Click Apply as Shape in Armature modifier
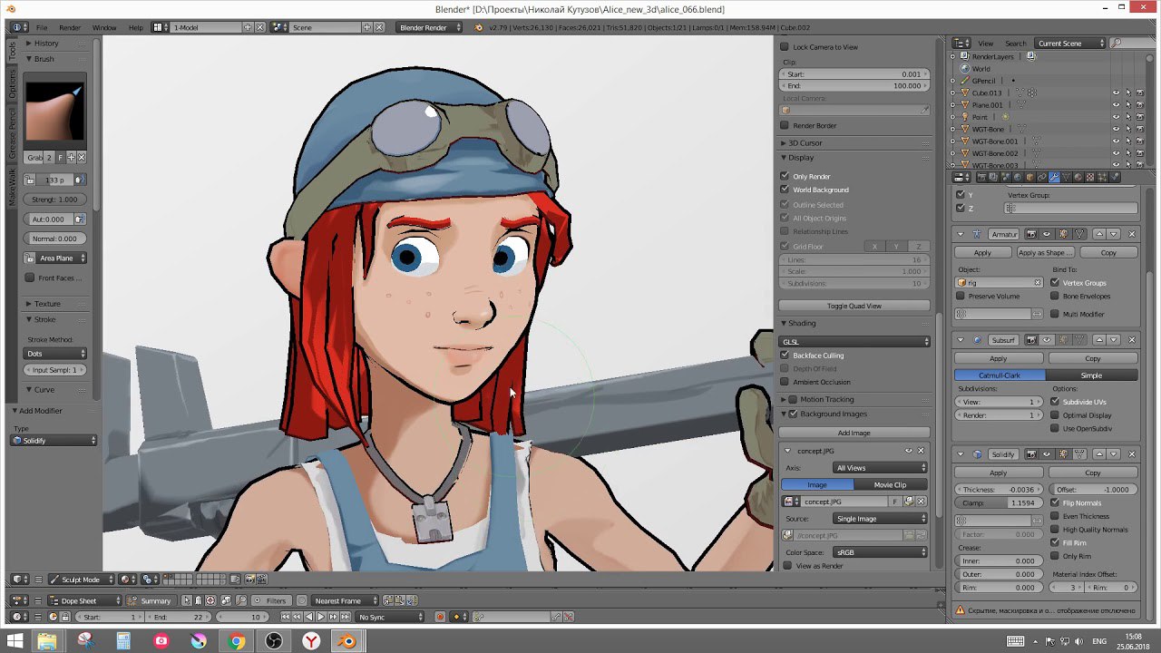 click(x=1045, y=253)
